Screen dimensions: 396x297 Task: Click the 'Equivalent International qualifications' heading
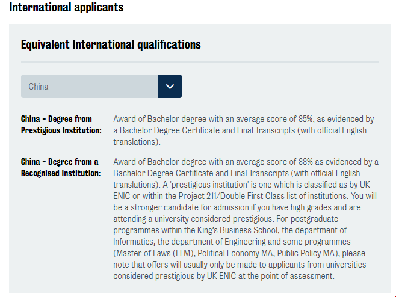tap(111, 45)
